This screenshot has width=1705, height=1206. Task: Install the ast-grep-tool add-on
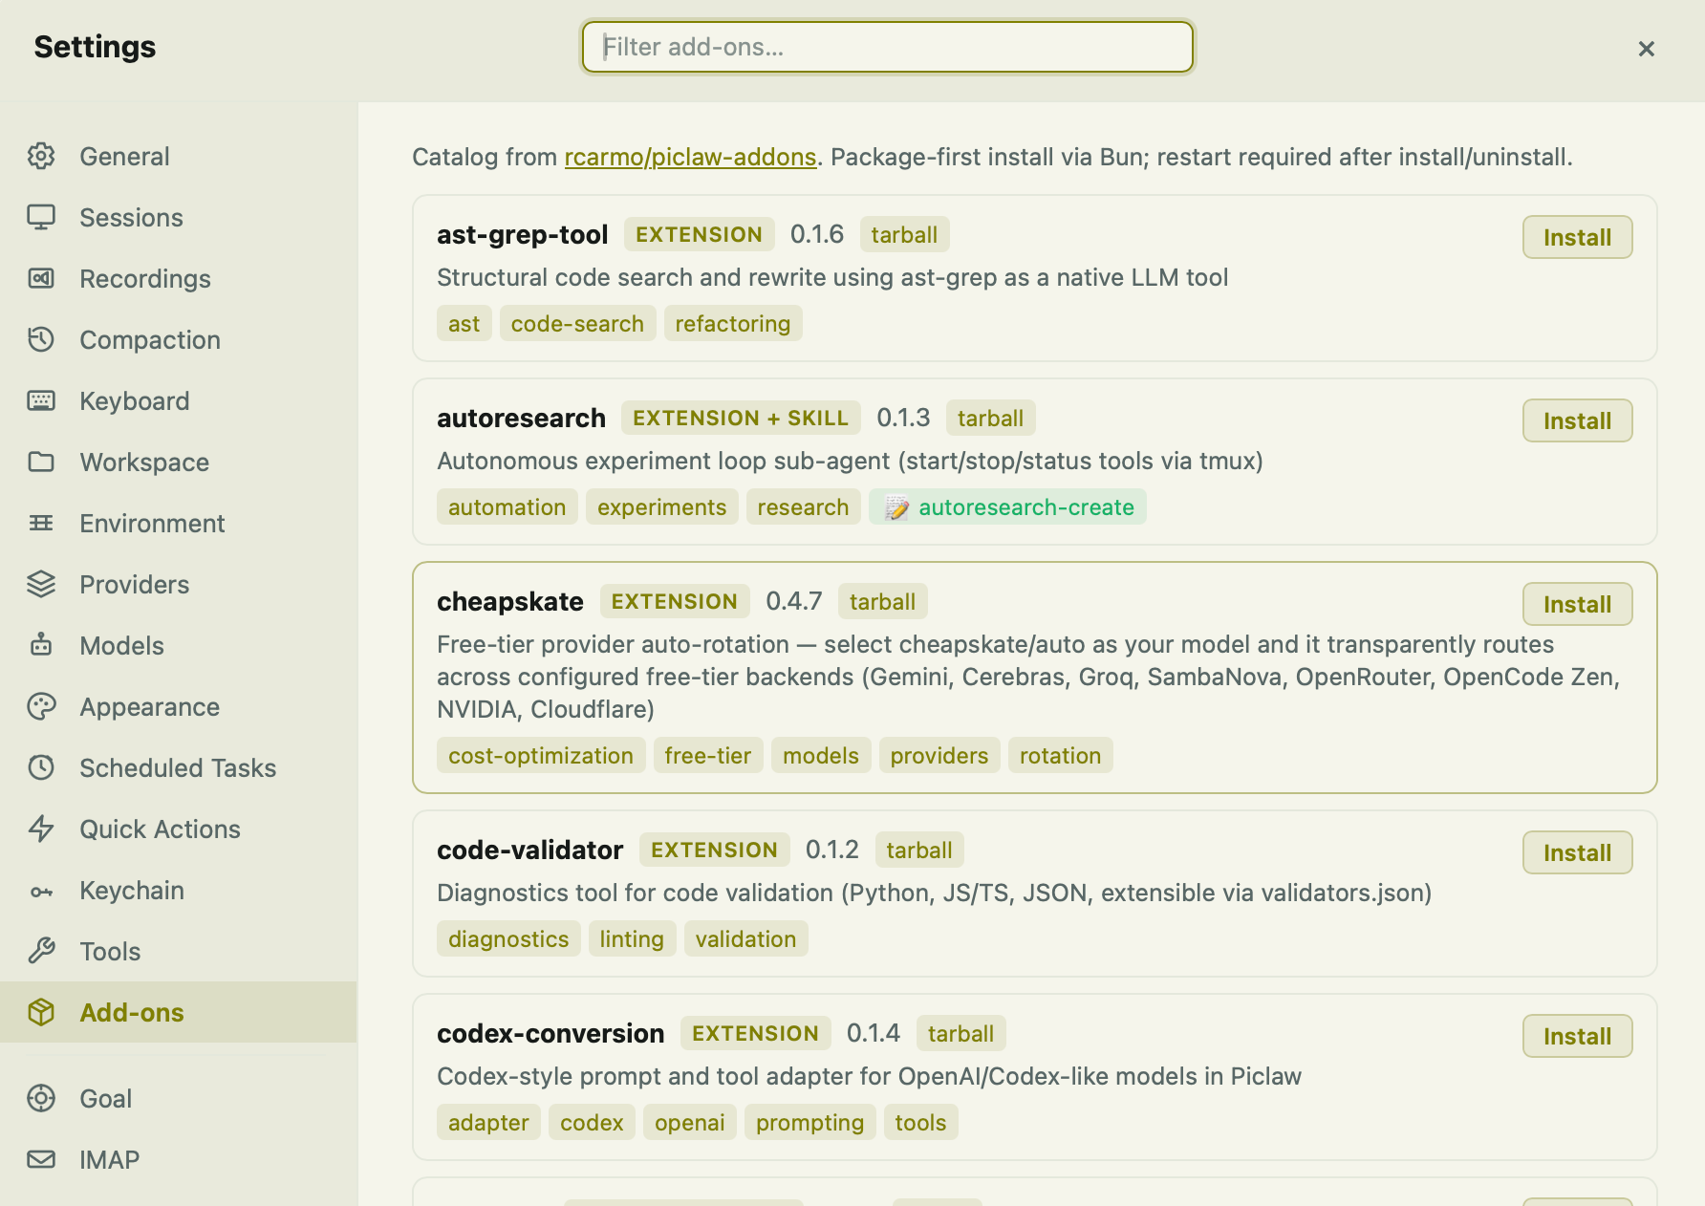[x=1577, y=237]
